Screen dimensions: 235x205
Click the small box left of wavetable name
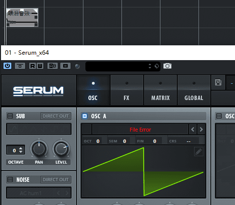[x=86, y=129]
